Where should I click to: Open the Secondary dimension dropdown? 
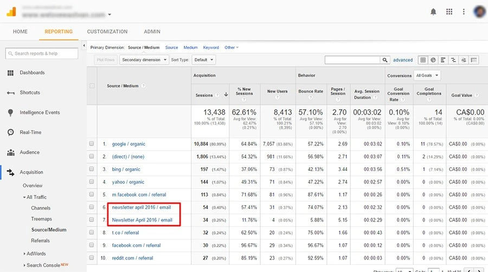pyautogui.click(x=144, y=60)
